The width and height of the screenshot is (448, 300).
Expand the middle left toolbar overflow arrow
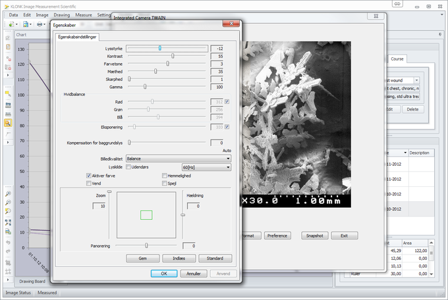pyautogui.click(x=8, y=142)
